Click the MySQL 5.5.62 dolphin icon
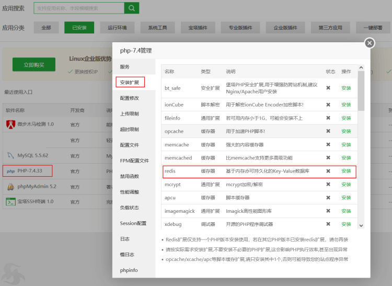 [x=10, y=155]
